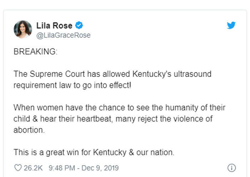Like the tweet with the heart icon
250x177 pixels.
pos(17,168)
